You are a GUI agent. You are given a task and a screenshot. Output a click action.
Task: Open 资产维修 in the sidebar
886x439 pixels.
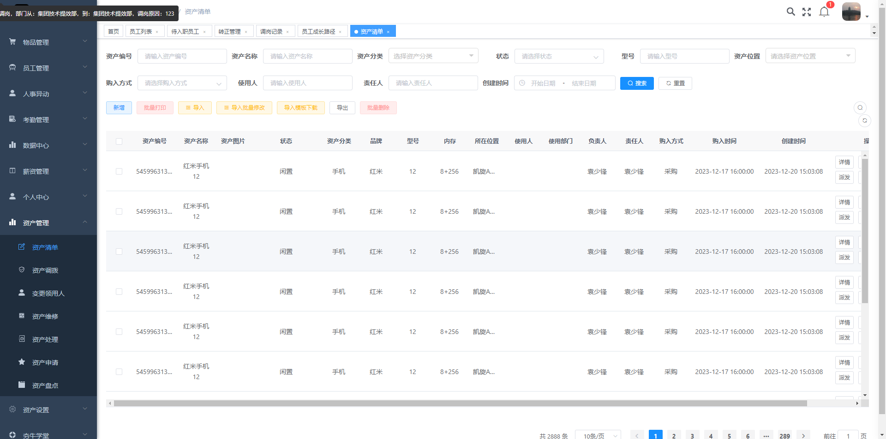[45, 316]
